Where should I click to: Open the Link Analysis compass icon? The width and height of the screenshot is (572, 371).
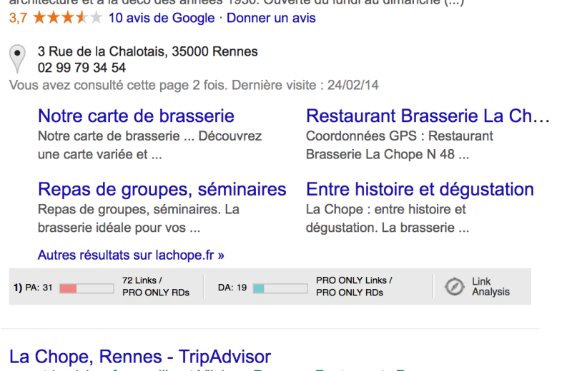[x=454, y=287]
